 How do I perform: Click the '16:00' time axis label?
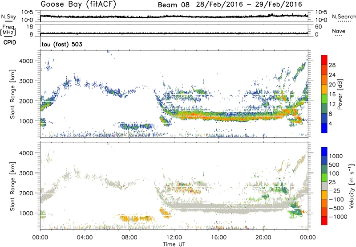(x=218, y=238)
